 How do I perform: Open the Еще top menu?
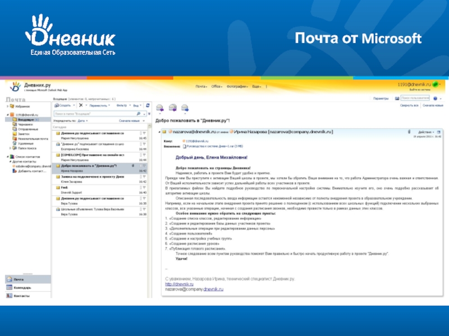coord(256,87)
